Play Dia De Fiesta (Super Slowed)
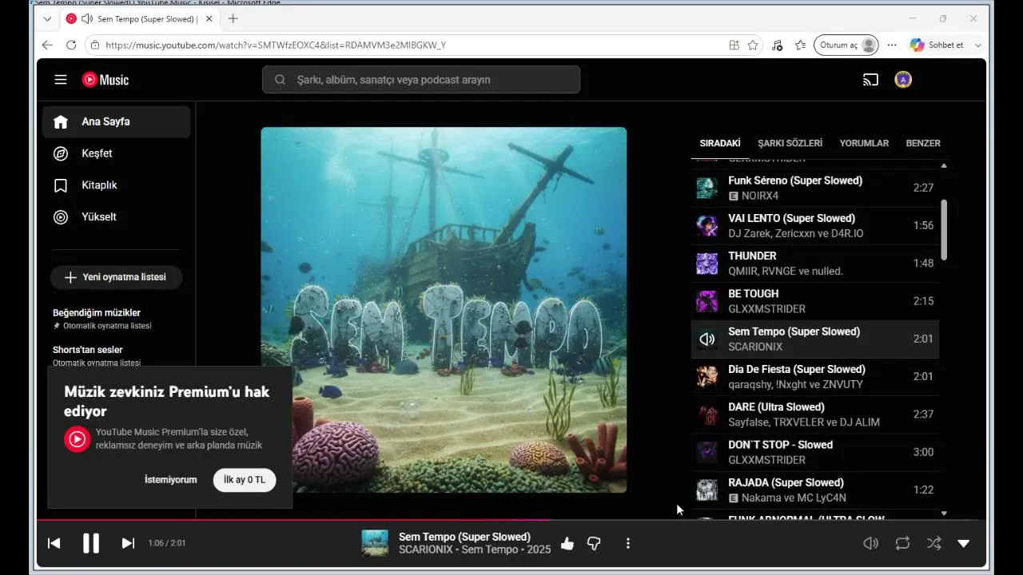 click(814, 376)
